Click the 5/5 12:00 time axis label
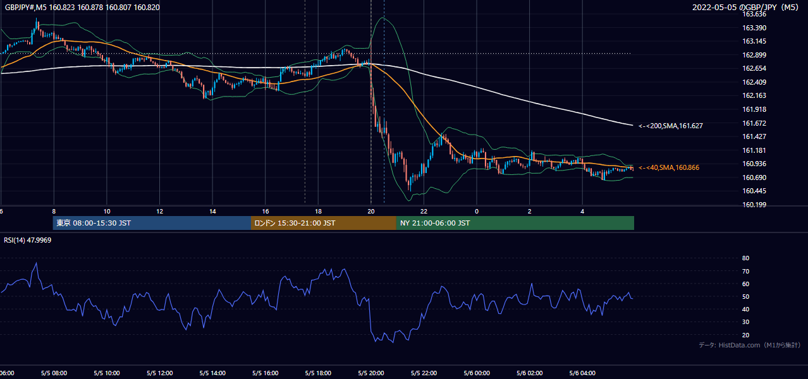The image size is (808, 379). coord(159,373)
